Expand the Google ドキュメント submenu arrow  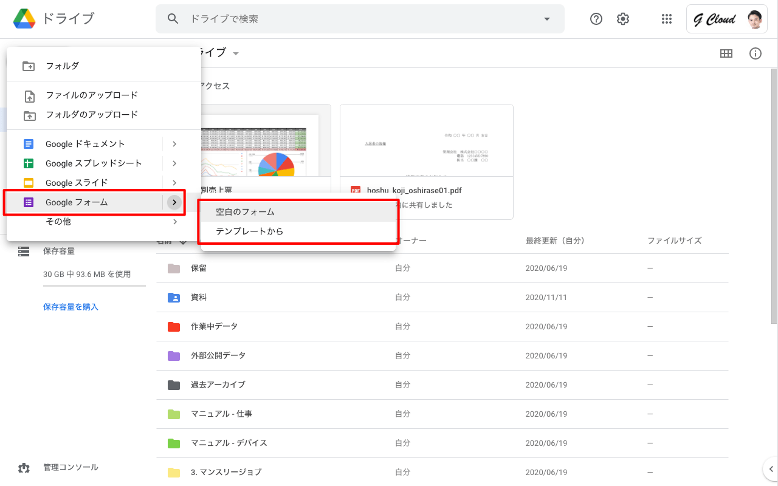(x=174, y=144)
